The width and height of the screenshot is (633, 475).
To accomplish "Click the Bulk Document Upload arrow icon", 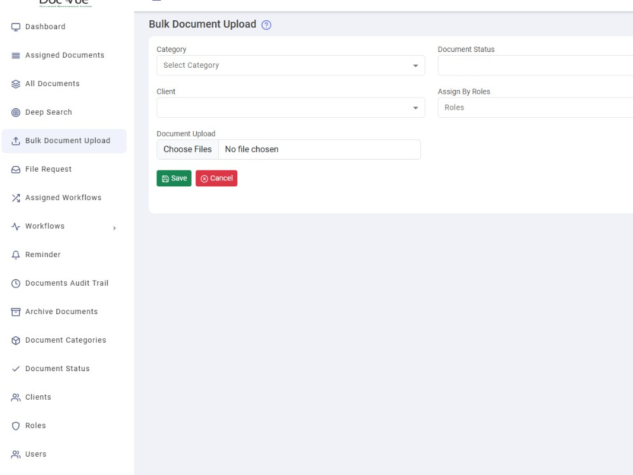I will pyautogui.click(x=16, y=141).
